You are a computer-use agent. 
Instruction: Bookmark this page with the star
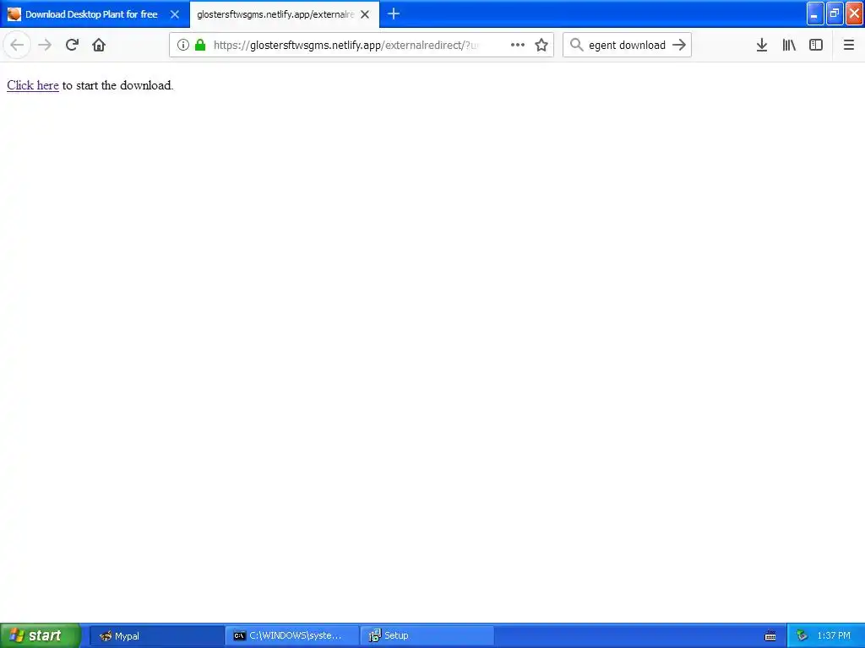pyautogui.click(x=541, y=46)
